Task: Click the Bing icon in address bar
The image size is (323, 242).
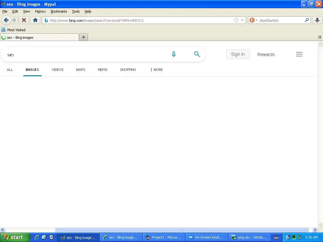Action: click(46, 20)
